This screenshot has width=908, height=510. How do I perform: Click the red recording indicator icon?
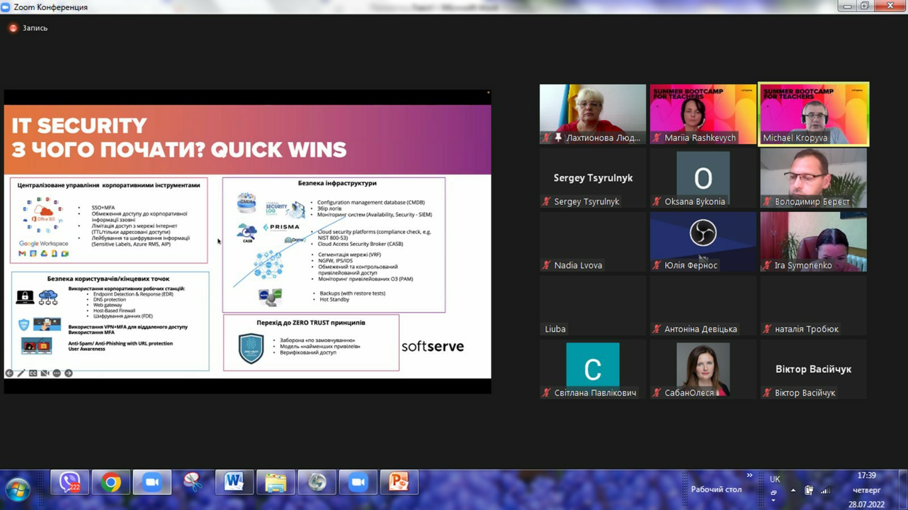[13, 28]
